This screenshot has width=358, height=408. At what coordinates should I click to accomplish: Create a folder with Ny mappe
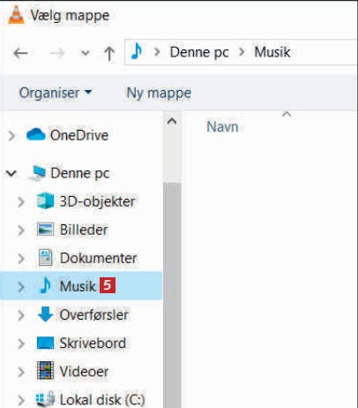pos(159,93)
